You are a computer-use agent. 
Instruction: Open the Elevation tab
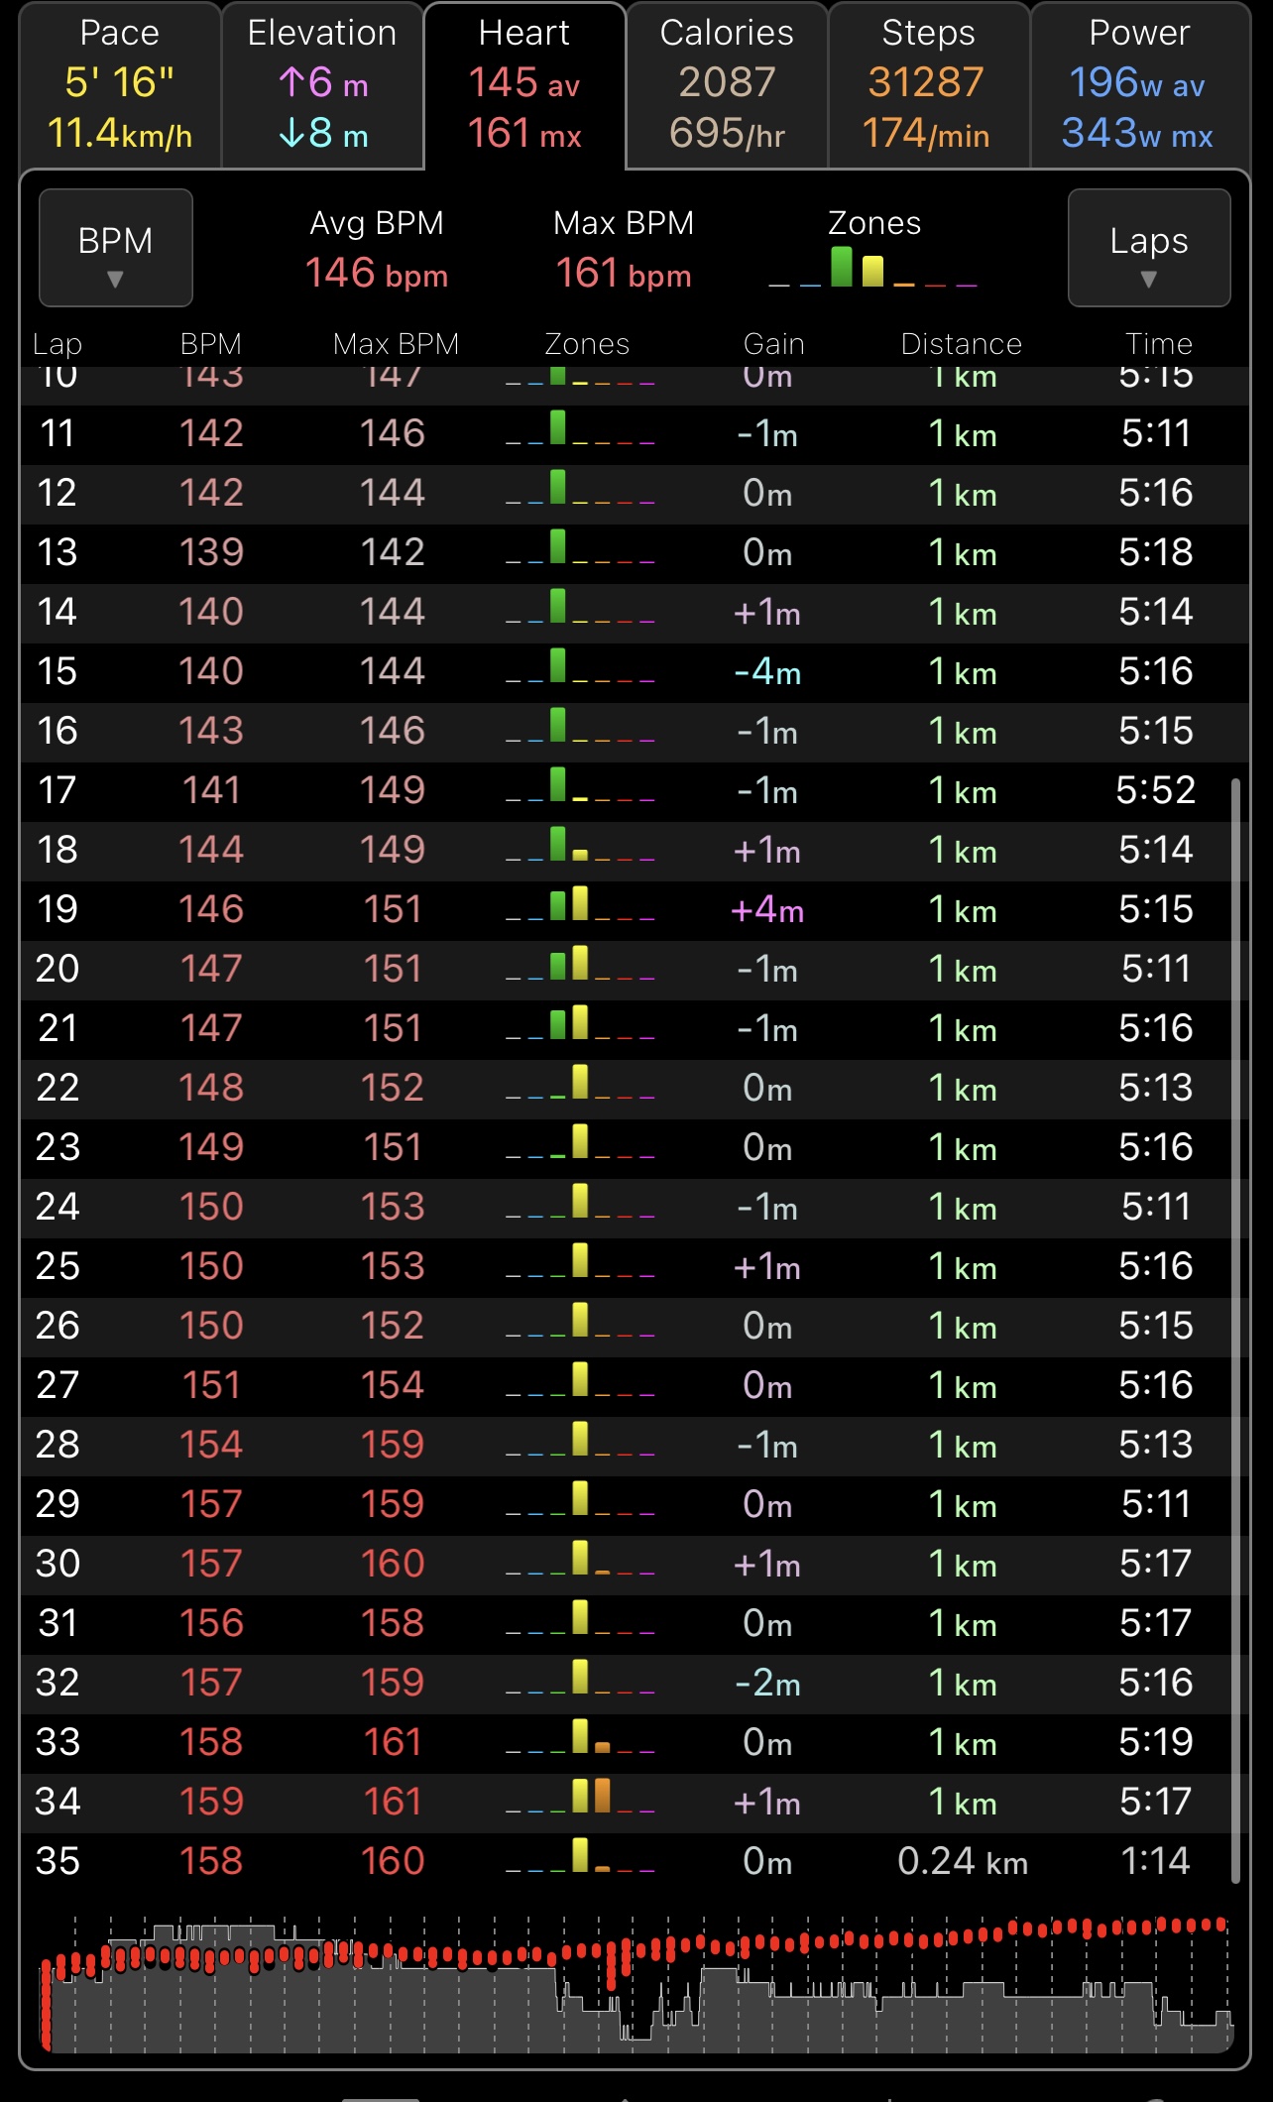point(322,85)
